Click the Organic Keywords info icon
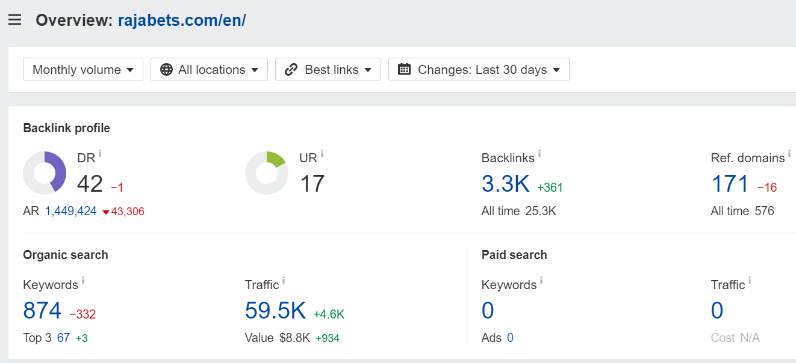 pyautogui.click(x=83, y=281)
